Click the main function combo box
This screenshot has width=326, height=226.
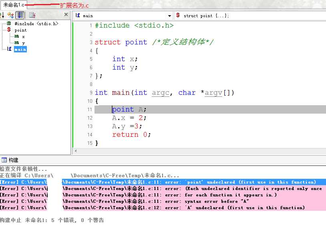123,16
